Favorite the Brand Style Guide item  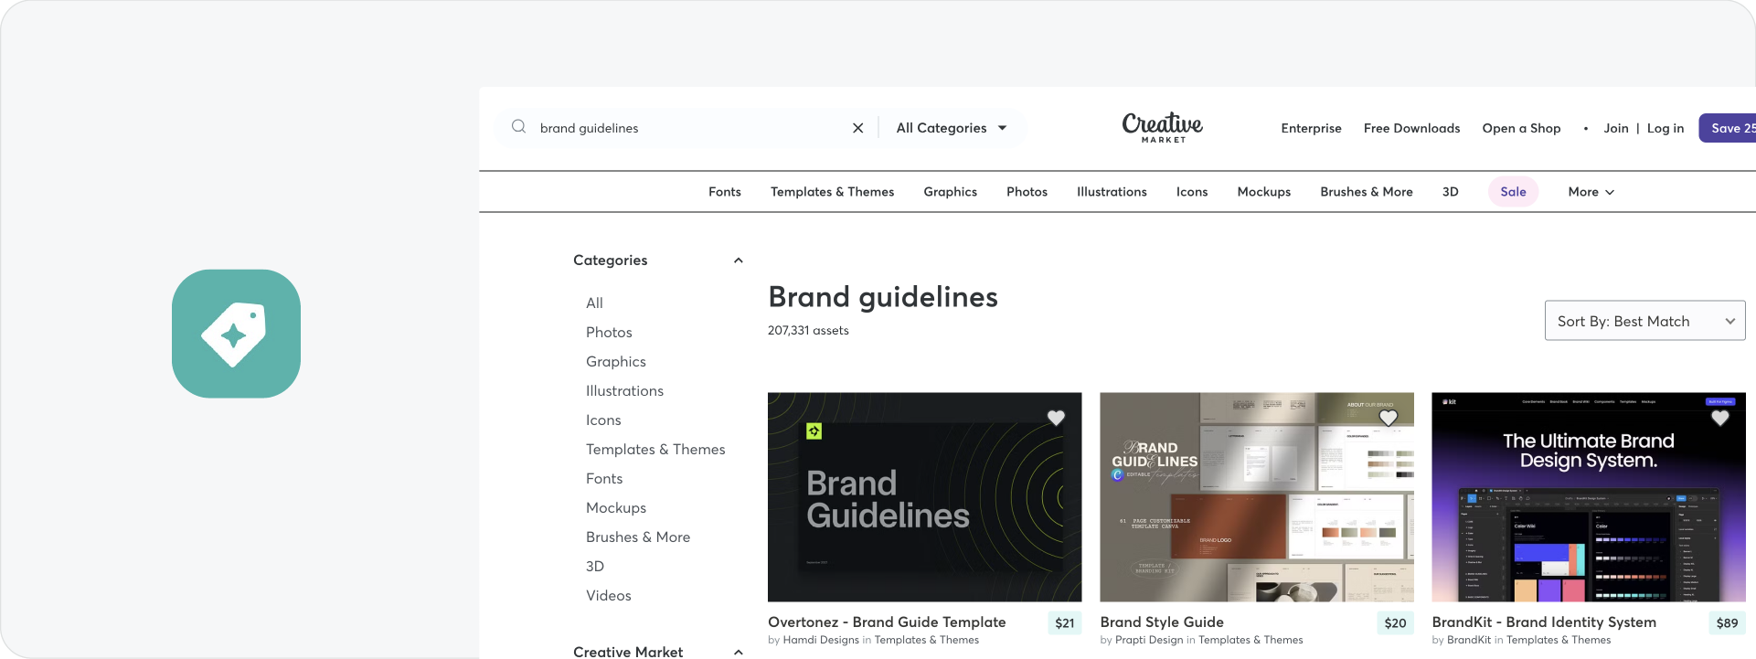(1388, 418)
